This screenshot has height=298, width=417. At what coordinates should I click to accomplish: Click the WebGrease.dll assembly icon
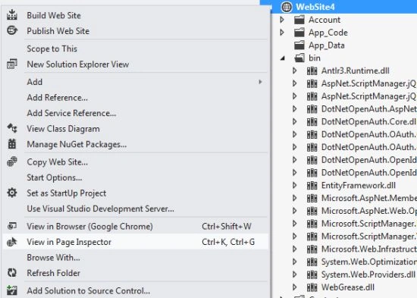(312, 287)
